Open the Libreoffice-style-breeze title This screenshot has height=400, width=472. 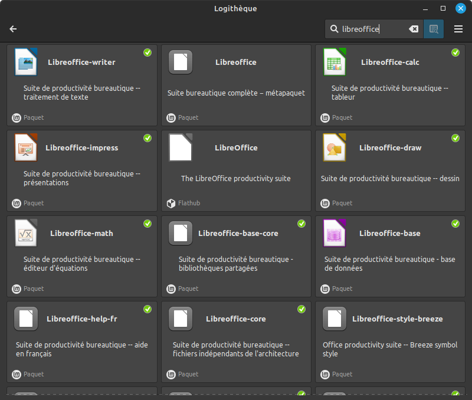point(397,319)
